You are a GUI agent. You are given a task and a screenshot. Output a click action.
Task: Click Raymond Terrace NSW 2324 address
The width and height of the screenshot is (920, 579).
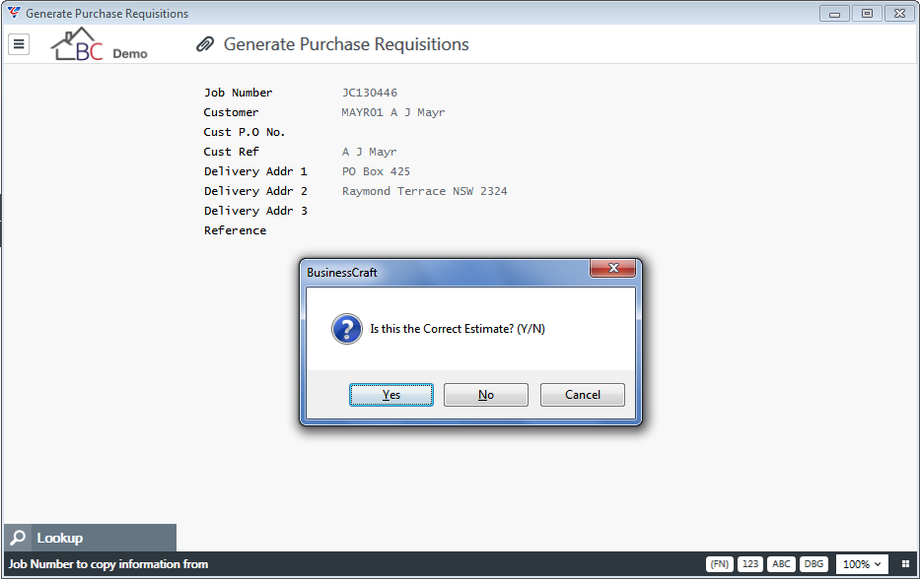(x=425, y=191)
